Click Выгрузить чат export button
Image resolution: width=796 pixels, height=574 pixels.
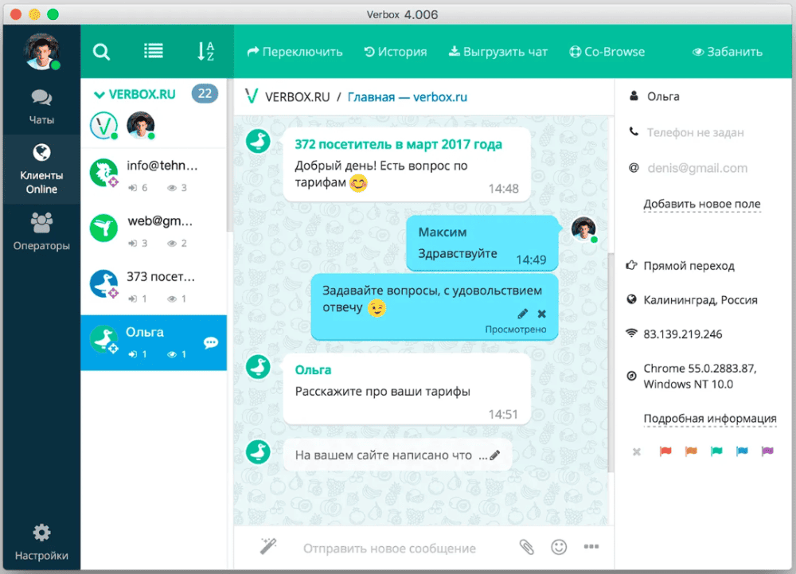click(498, 52)
